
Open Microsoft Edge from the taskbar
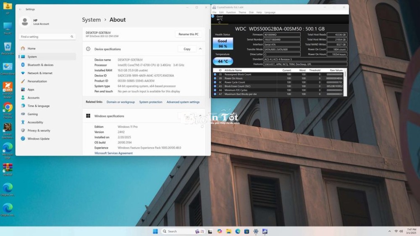click(238, 231)
